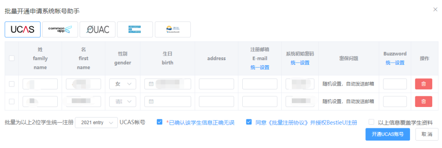Delete the first student row
The image size is (442, 148).
(424, 84)
